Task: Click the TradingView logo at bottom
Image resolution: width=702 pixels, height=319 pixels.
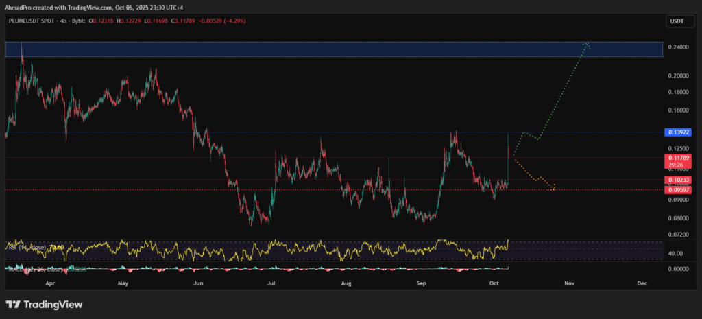Action: tap(45, 305)
